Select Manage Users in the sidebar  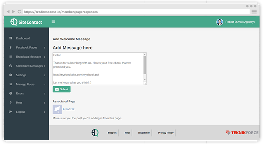(25, 84)
